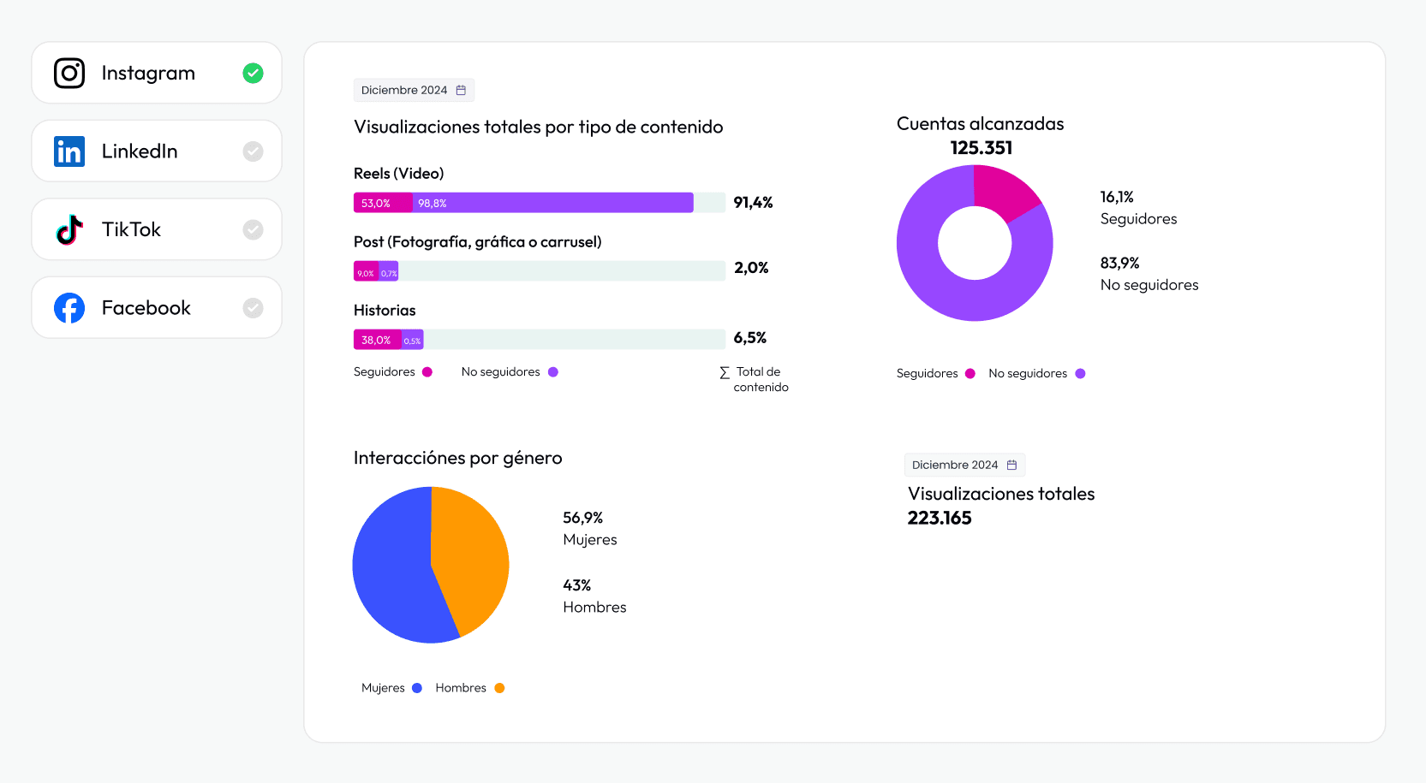Image resolution: width=1426 pixels, height=783 pixels.
Task: Select the TikTok platform icon
Action: [69, 229]
